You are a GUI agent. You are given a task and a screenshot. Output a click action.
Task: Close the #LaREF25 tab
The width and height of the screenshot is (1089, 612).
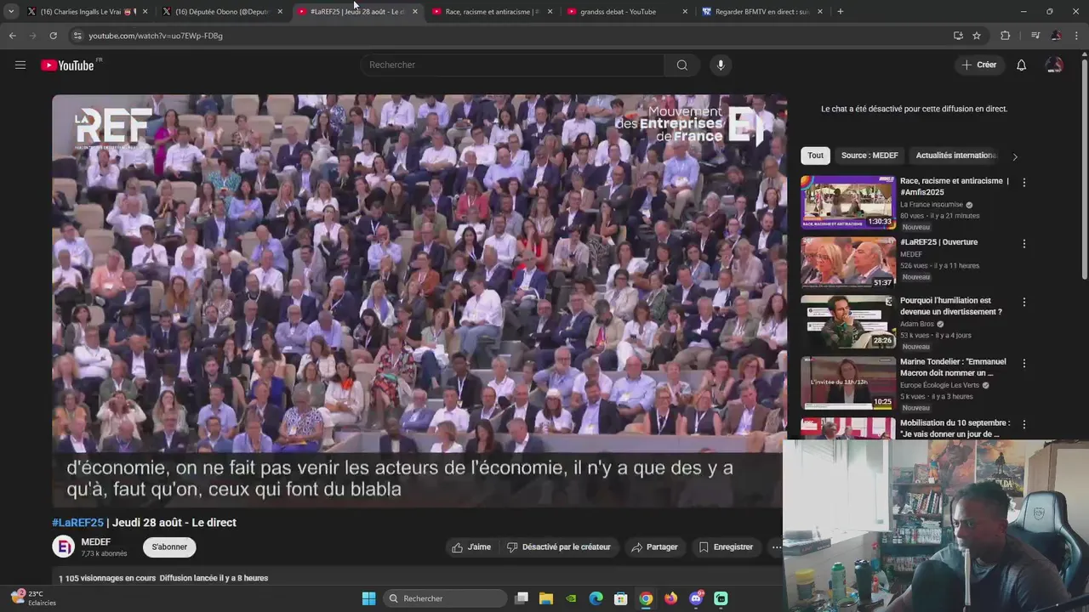415,12
